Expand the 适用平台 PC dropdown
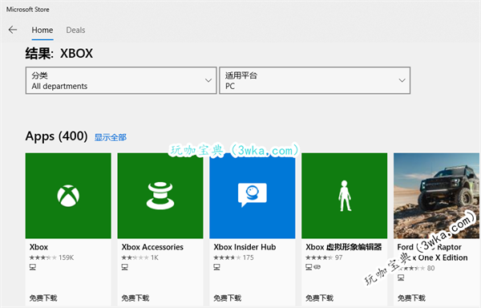The width and height of the screenshot is (481, 308). 315,80
